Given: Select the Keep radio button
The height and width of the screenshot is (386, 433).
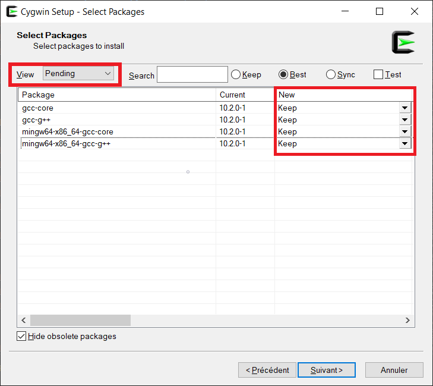Looking at the screenshot, I should click(x=246, y=74).
